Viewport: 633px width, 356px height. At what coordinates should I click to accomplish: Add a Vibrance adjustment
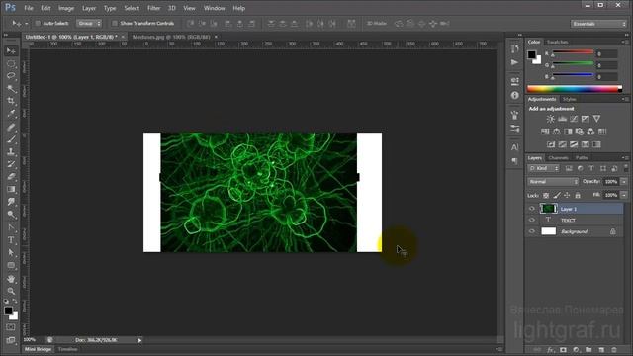coord(596,119)
